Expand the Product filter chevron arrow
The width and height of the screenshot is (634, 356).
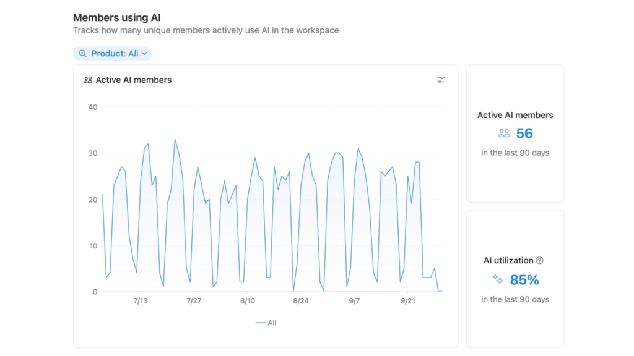[x=144, y=53]
